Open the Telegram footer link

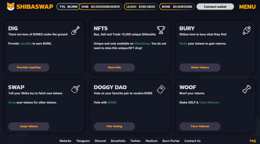(x=83, y=141)
